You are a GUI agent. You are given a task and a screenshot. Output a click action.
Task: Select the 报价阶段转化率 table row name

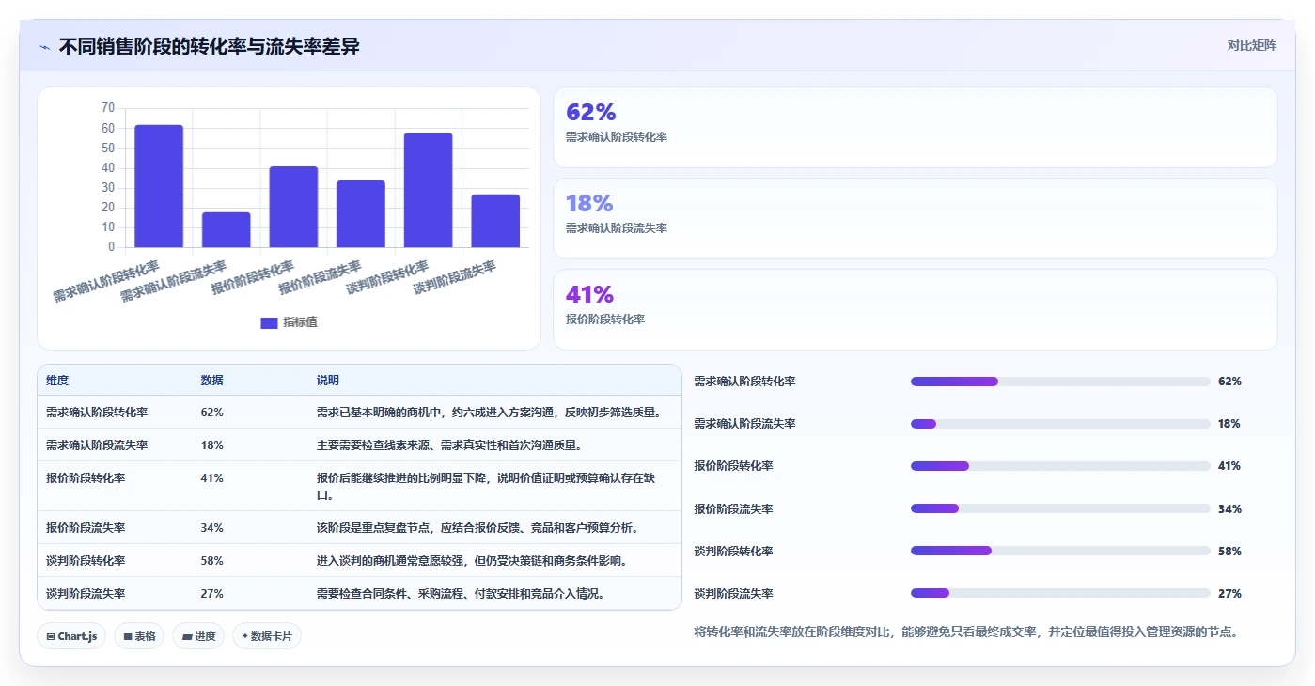tap(86, 478)
